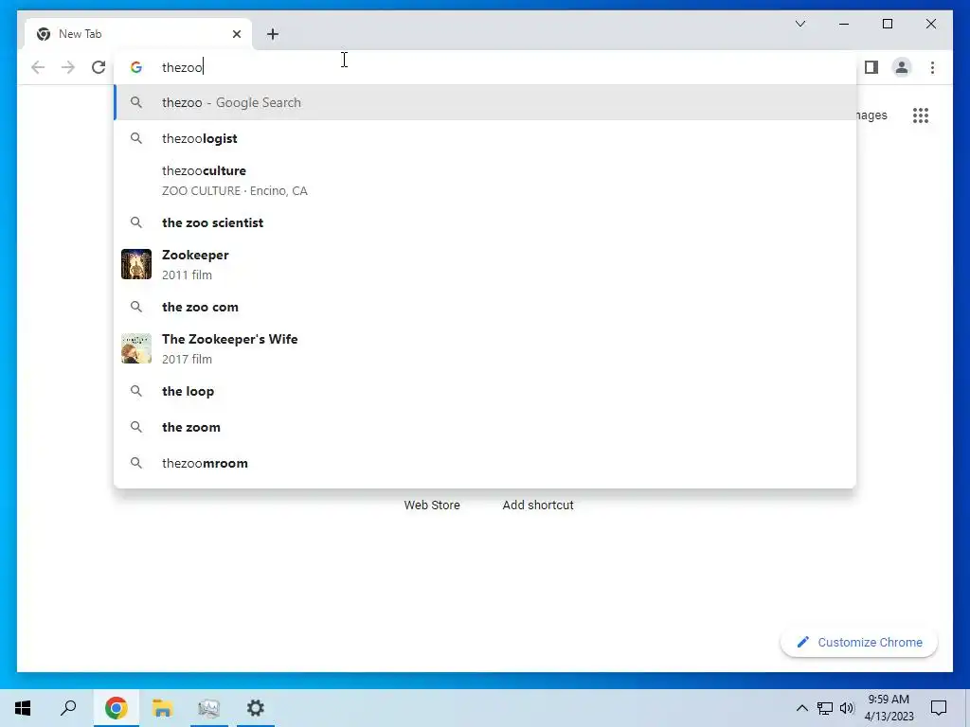
Task: Click the Zookeeper movie poster thumbnail
Action: pos(136,264)
